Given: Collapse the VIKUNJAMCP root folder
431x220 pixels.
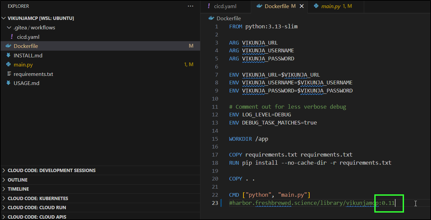Looking at the screenshot, I should [4, 18].
